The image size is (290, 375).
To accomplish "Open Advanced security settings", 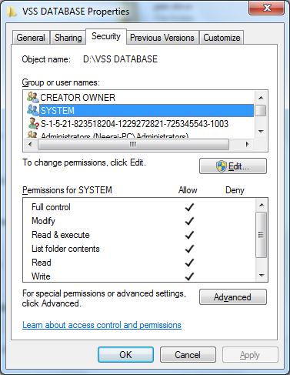I will click(233, 297).
